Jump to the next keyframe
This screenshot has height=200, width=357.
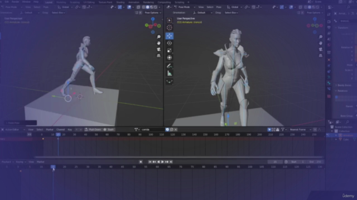tap(167, 162)
